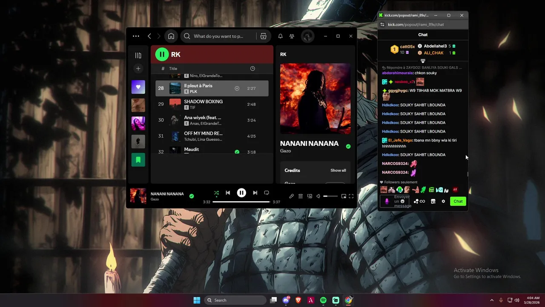
Task: Open Spotify notifications bell
Action: 280,36
